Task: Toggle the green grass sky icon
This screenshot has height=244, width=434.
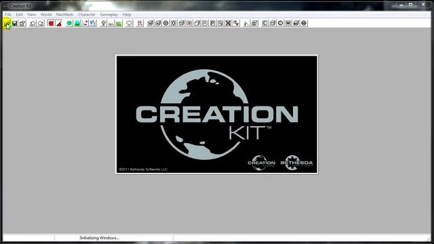Action: (119, 23)
